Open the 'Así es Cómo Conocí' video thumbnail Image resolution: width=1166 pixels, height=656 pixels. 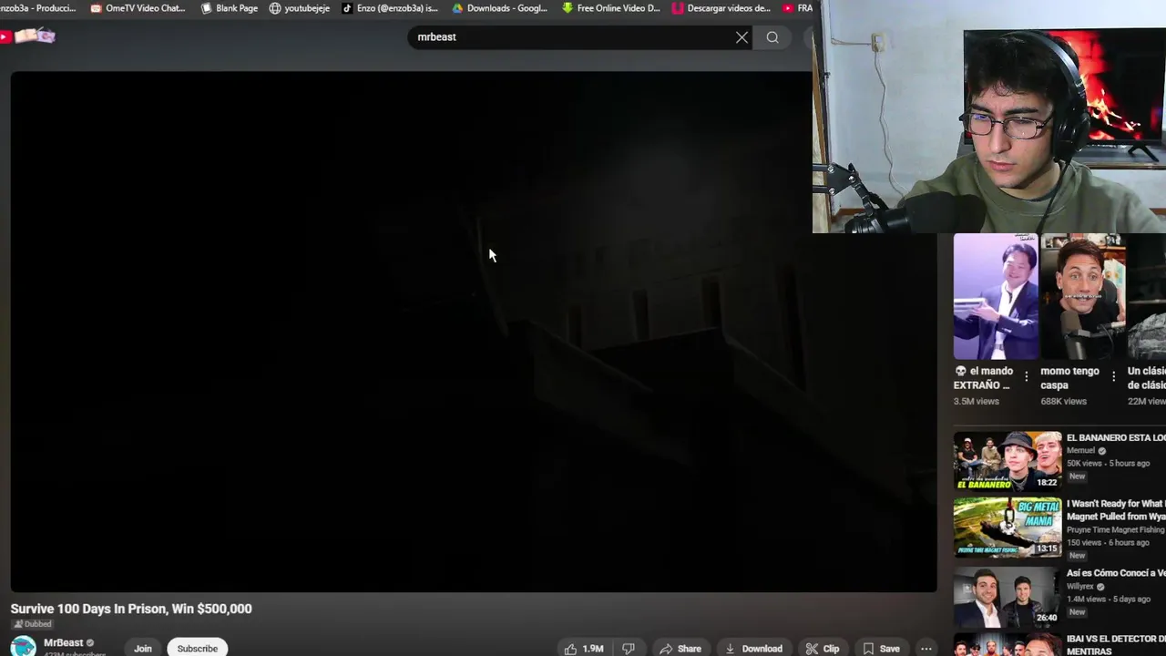(x=1007, y=597)
